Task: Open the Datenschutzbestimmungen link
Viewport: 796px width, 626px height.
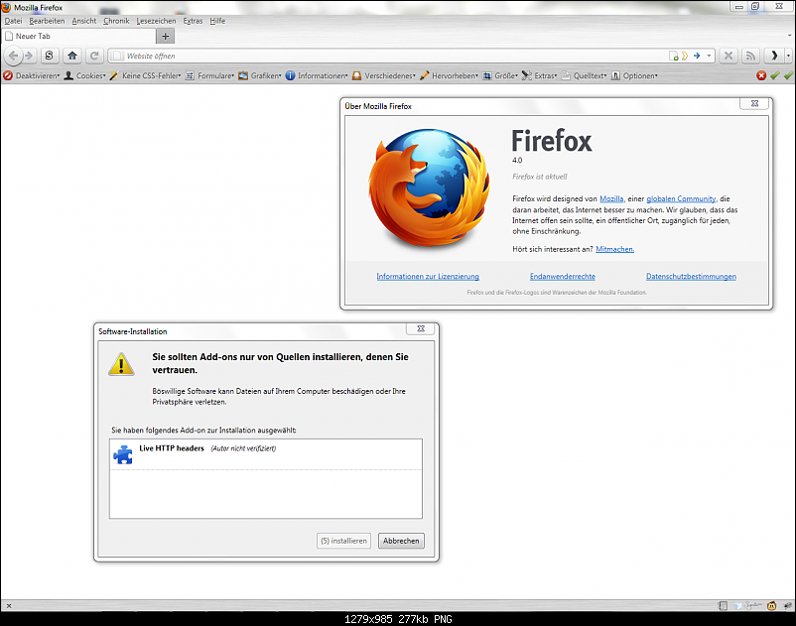Action: pyautogui.click(x=691, y=276)
